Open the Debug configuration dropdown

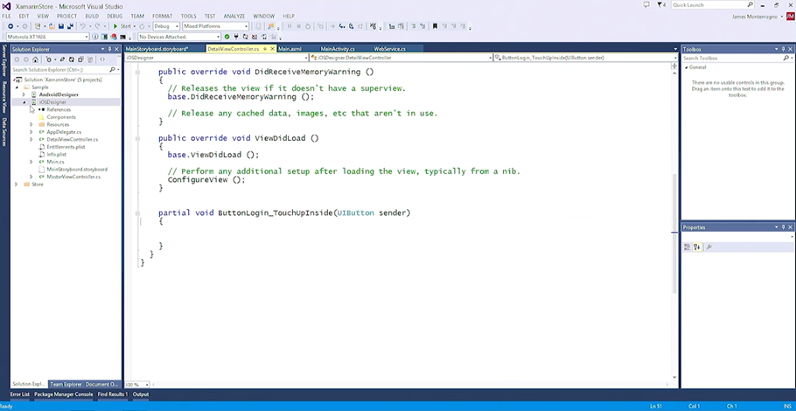point(166,26)
